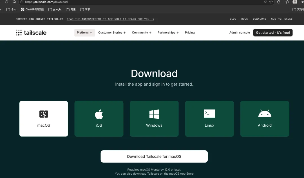Select the Windows platform card
The image size is (304, 178).
click(x=154, y=118)
